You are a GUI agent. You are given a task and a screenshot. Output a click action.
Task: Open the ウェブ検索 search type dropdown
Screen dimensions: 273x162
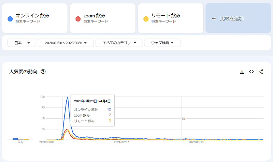click(162, 43)
